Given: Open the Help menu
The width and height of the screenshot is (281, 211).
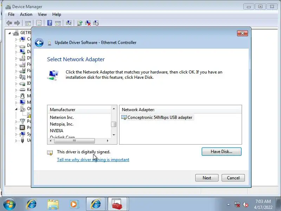Looking at the screenshot, I should pyautogui.click(x=57, y=14).
